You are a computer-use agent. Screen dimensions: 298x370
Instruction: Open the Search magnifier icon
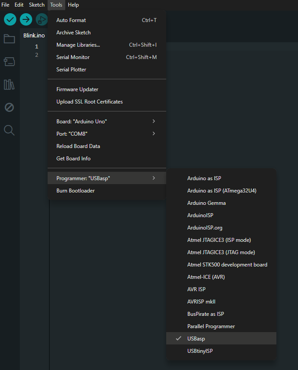(9, 130)
